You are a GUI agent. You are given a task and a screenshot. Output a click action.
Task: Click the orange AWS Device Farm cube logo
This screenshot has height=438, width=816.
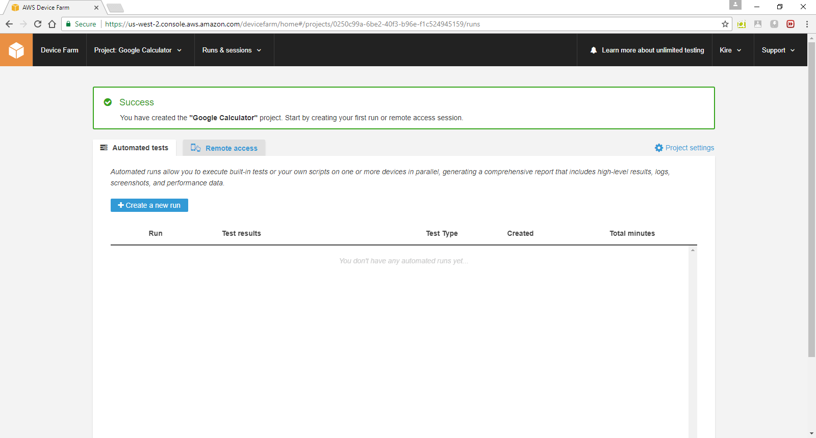[16, 50]
